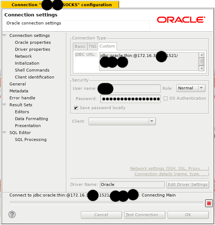Select Shell Commands in the tree
Screen dimensions: 215x225
[32, 70]
